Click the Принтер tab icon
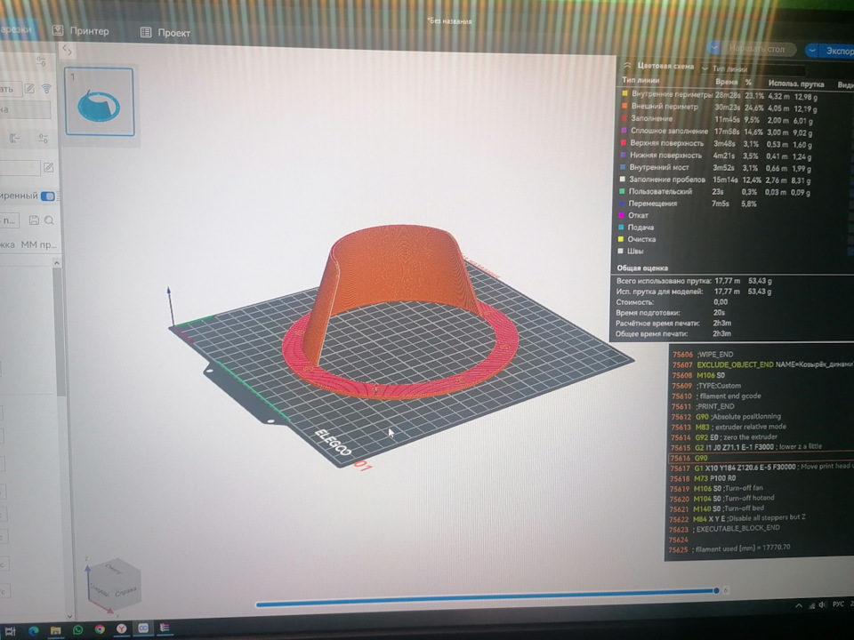The width and height of the screenshot is (854, 640). coord(58,30)
